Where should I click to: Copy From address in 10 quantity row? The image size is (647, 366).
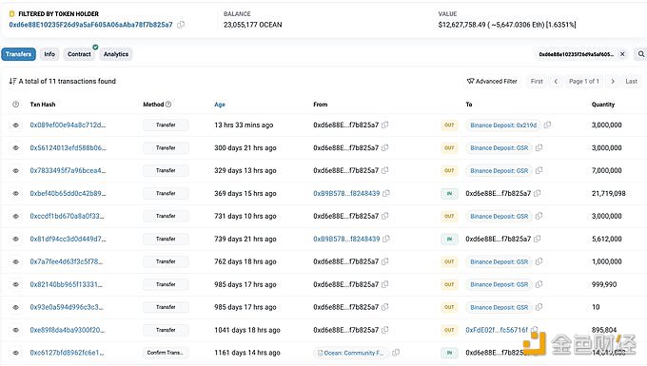[x=385, y=307]
